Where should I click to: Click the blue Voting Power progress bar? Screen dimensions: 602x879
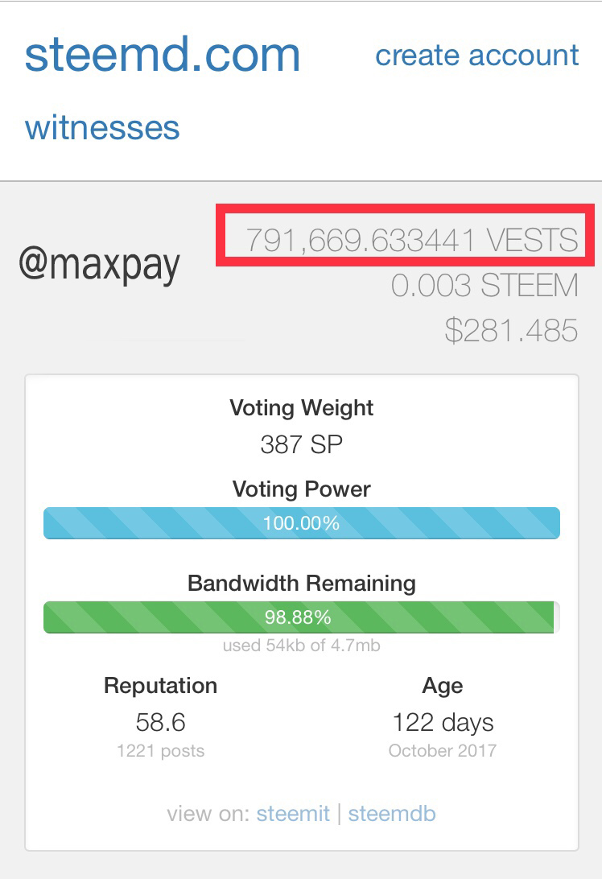[302, 523]
